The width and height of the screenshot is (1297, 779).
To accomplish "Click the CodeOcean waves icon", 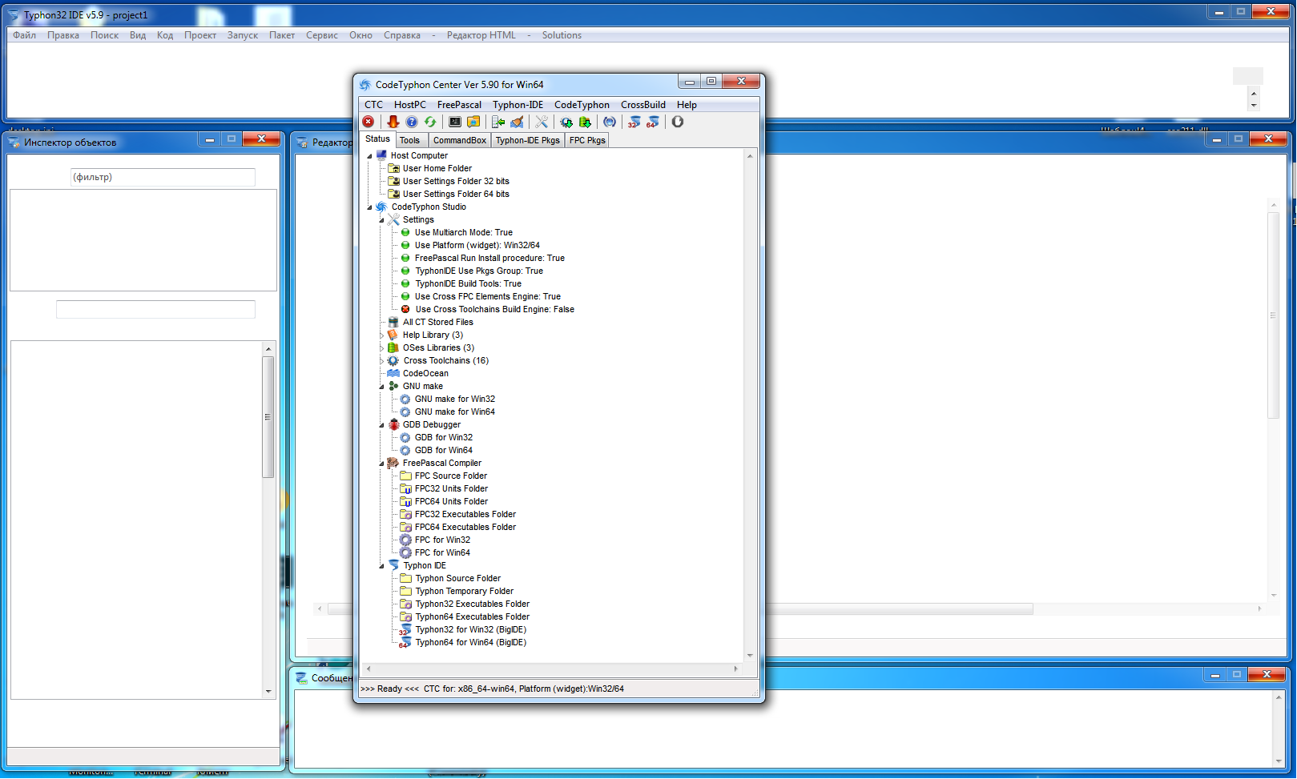I will pyautogui.click(x=393, y=373).
